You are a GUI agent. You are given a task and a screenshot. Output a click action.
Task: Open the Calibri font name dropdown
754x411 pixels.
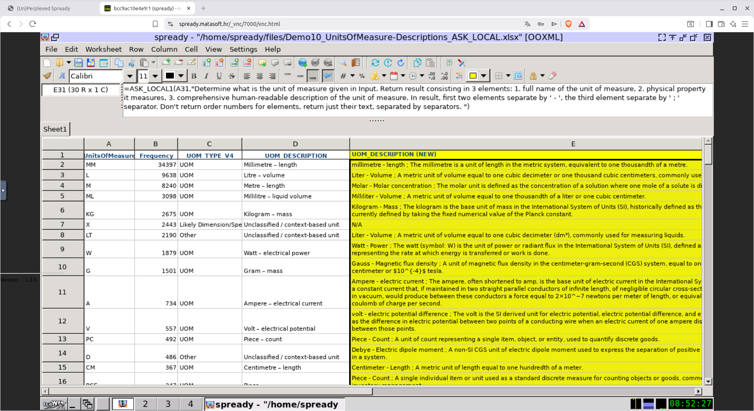[130, 76]
